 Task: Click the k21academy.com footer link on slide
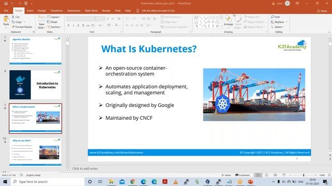[x=116, y=152]
